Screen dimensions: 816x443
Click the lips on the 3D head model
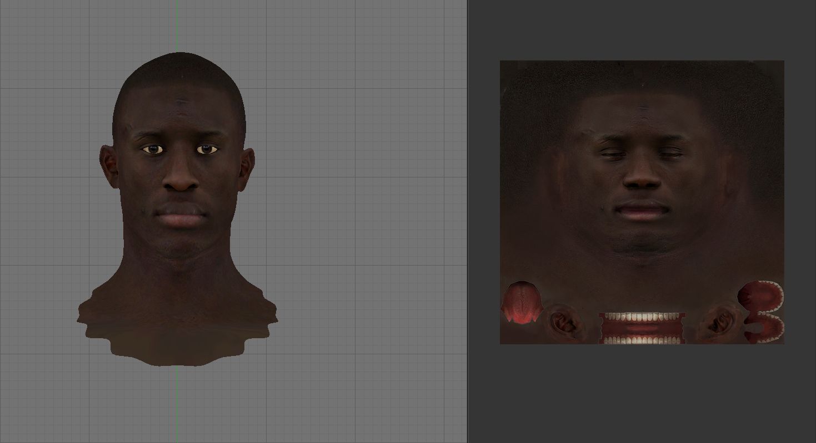click(x=181, y=217)
